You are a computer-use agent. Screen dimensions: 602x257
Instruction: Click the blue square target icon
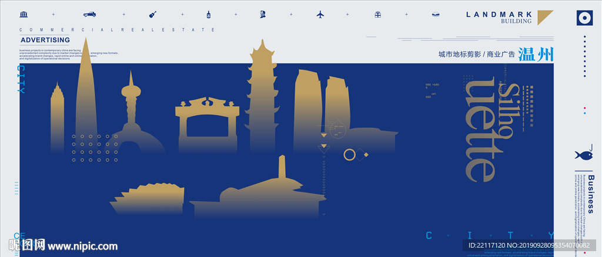tap(585, 18)
